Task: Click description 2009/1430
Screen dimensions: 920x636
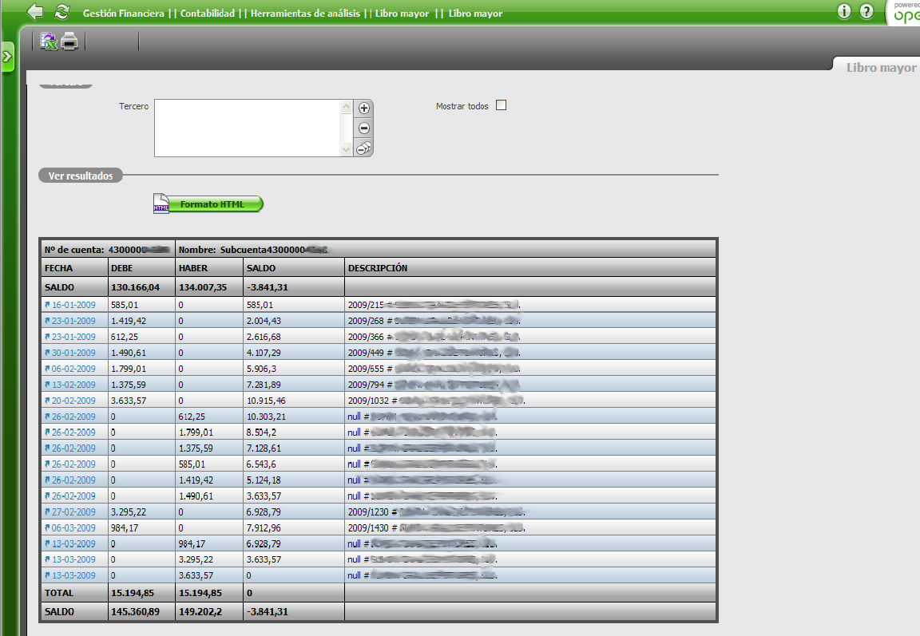Action: (x=368, y=527)
